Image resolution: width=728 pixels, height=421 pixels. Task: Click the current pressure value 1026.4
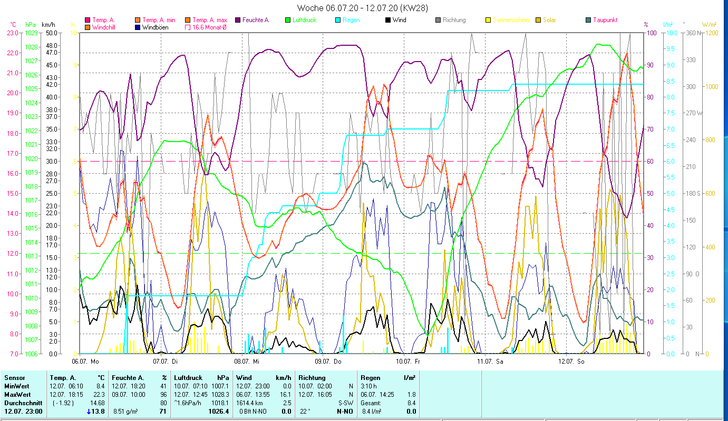click(x=220, y=412)
